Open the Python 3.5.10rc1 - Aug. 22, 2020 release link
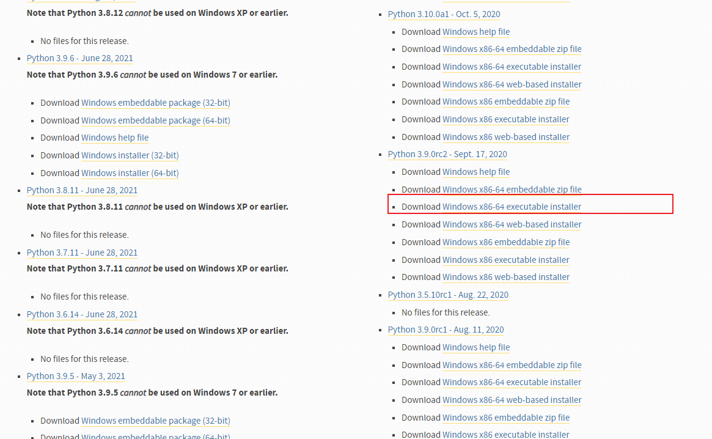 click(x=448, y=295)
